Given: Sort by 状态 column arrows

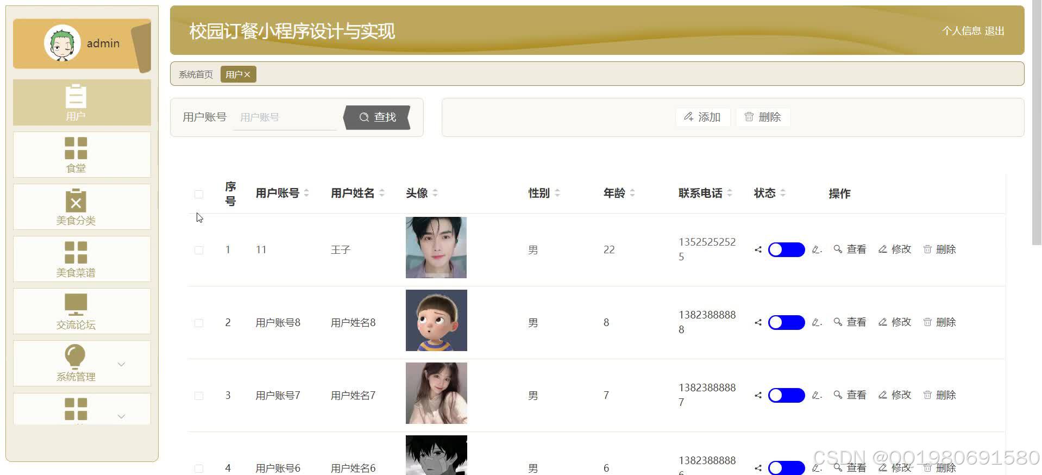Looking at the screenshot, I should coord(783,193).
